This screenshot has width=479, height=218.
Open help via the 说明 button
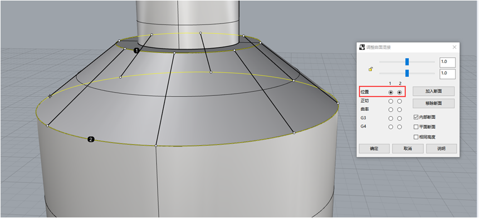442,149
